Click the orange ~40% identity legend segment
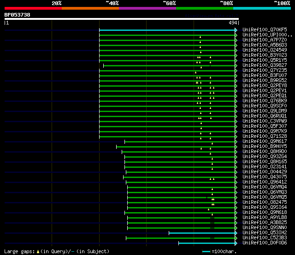Screen dimensions: 295x255 [x=90, y=8]
